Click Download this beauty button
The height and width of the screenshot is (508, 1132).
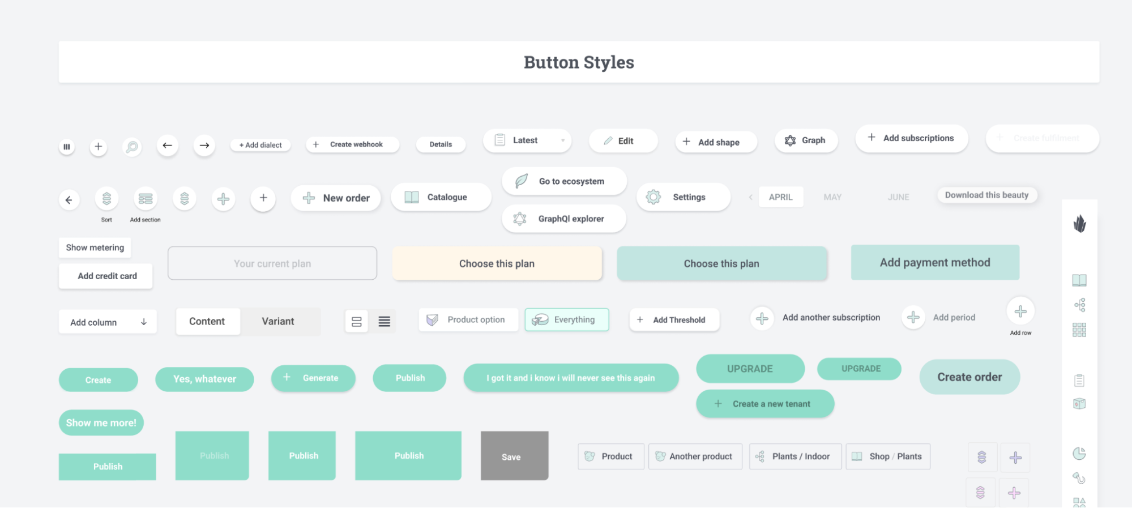coord(987,195)
